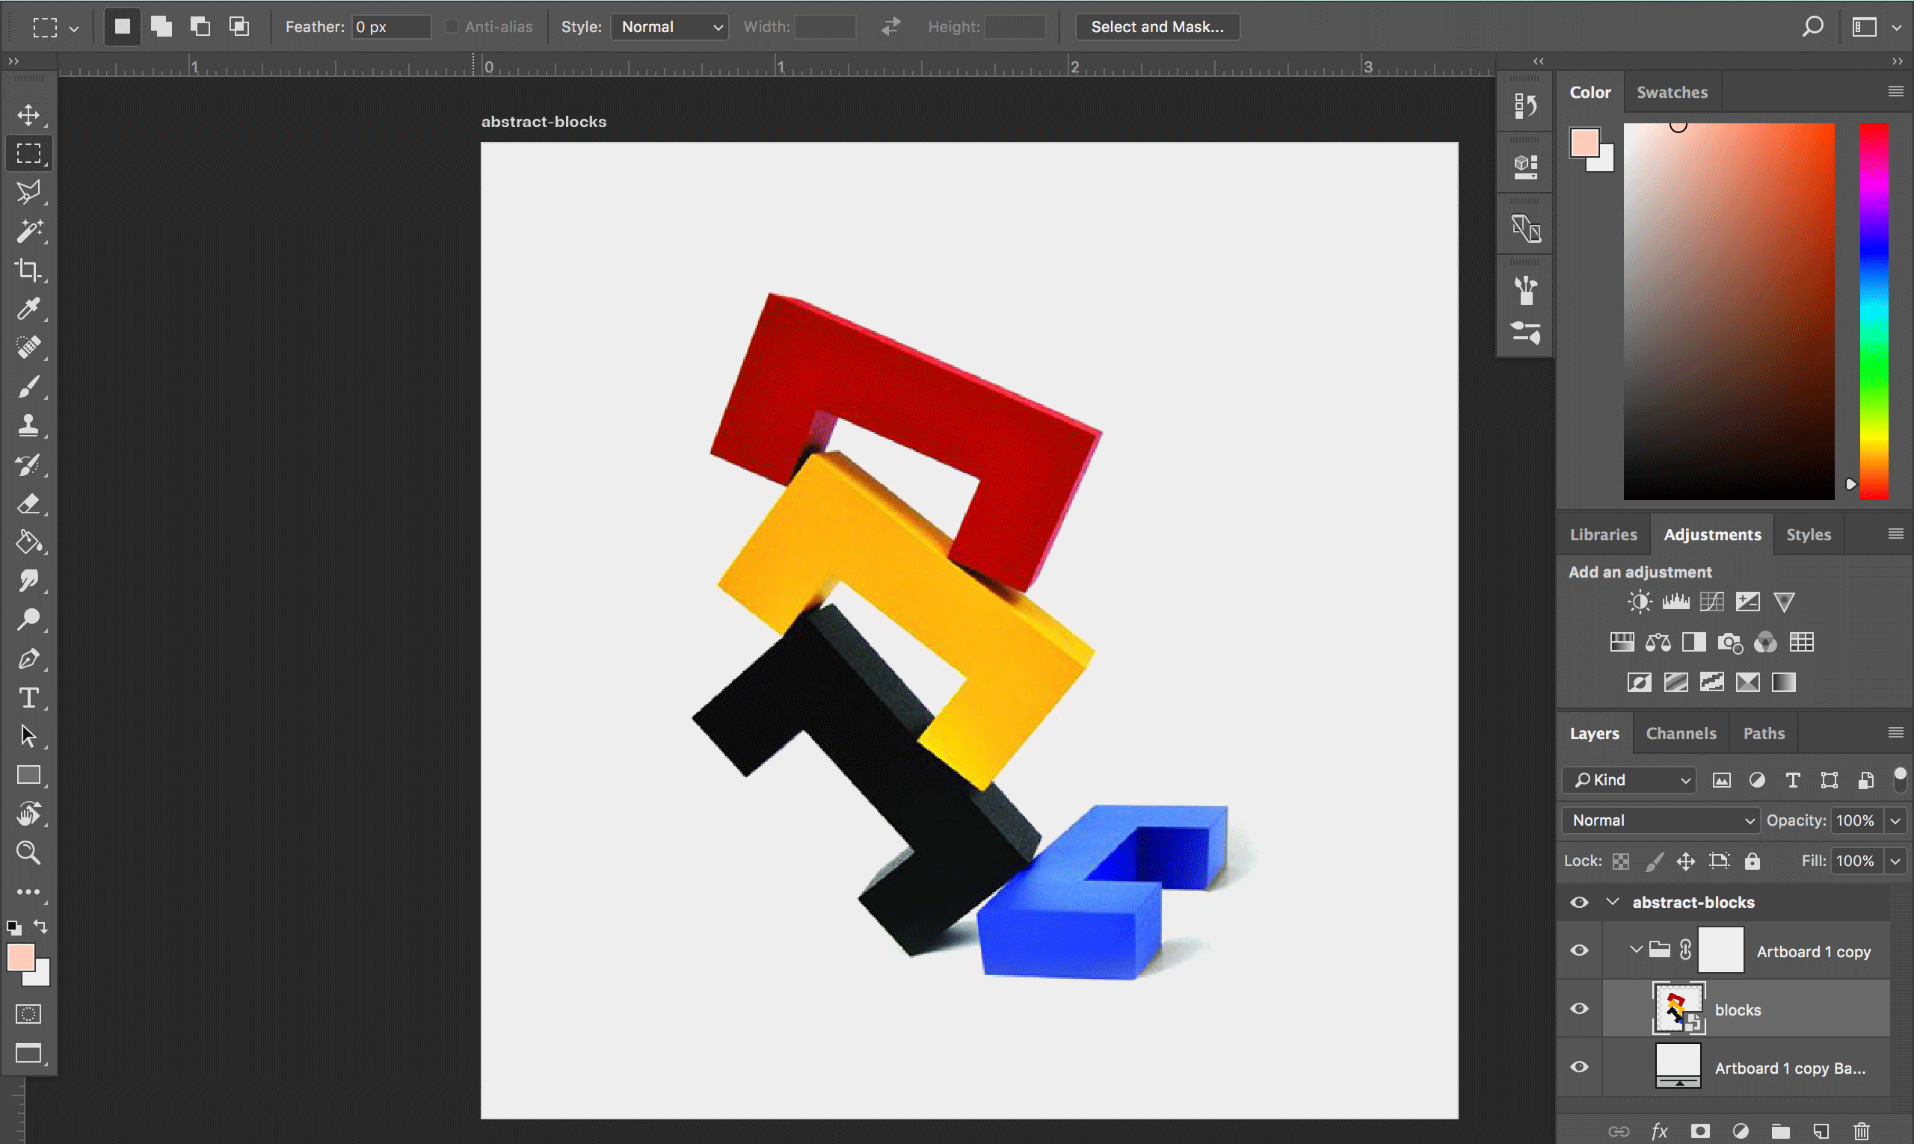
Task: Select the Horizontal Type tool
Action: pos(28,698)
